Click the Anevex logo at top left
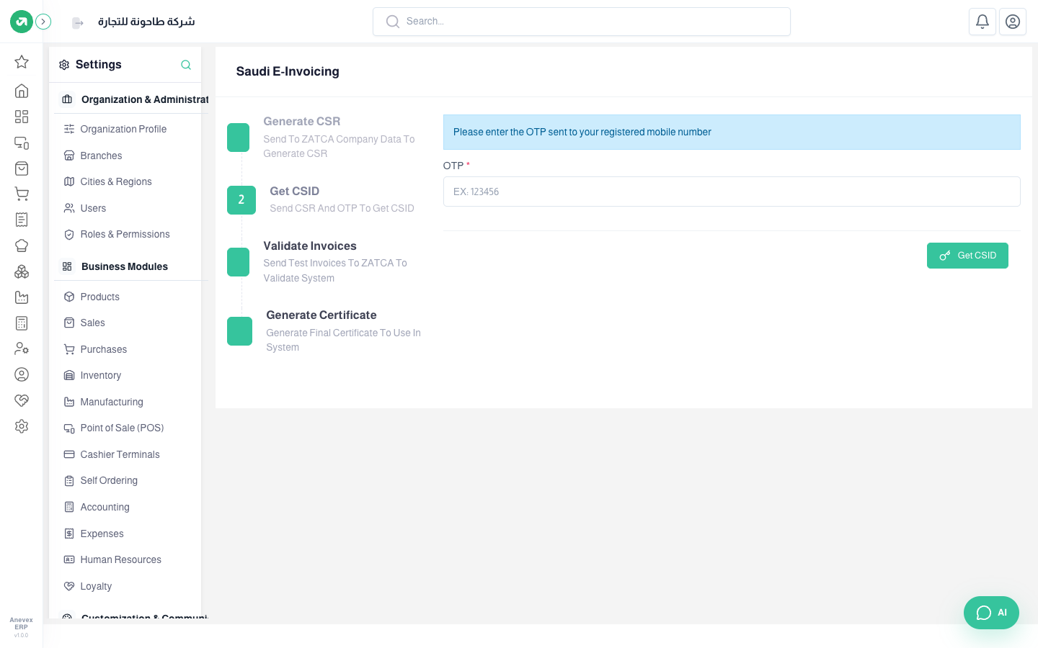Image resolution: width=1038 pixels, height=648 pixels. (22, 22)
